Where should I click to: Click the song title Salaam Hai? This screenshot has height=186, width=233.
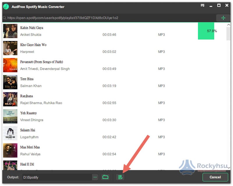pos(28,130)
